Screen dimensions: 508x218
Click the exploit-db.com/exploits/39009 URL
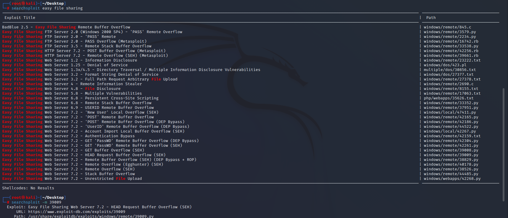(76, 212)
